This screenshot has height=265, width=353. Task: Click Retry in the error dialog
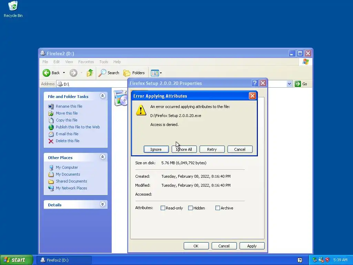coord(212,149)
